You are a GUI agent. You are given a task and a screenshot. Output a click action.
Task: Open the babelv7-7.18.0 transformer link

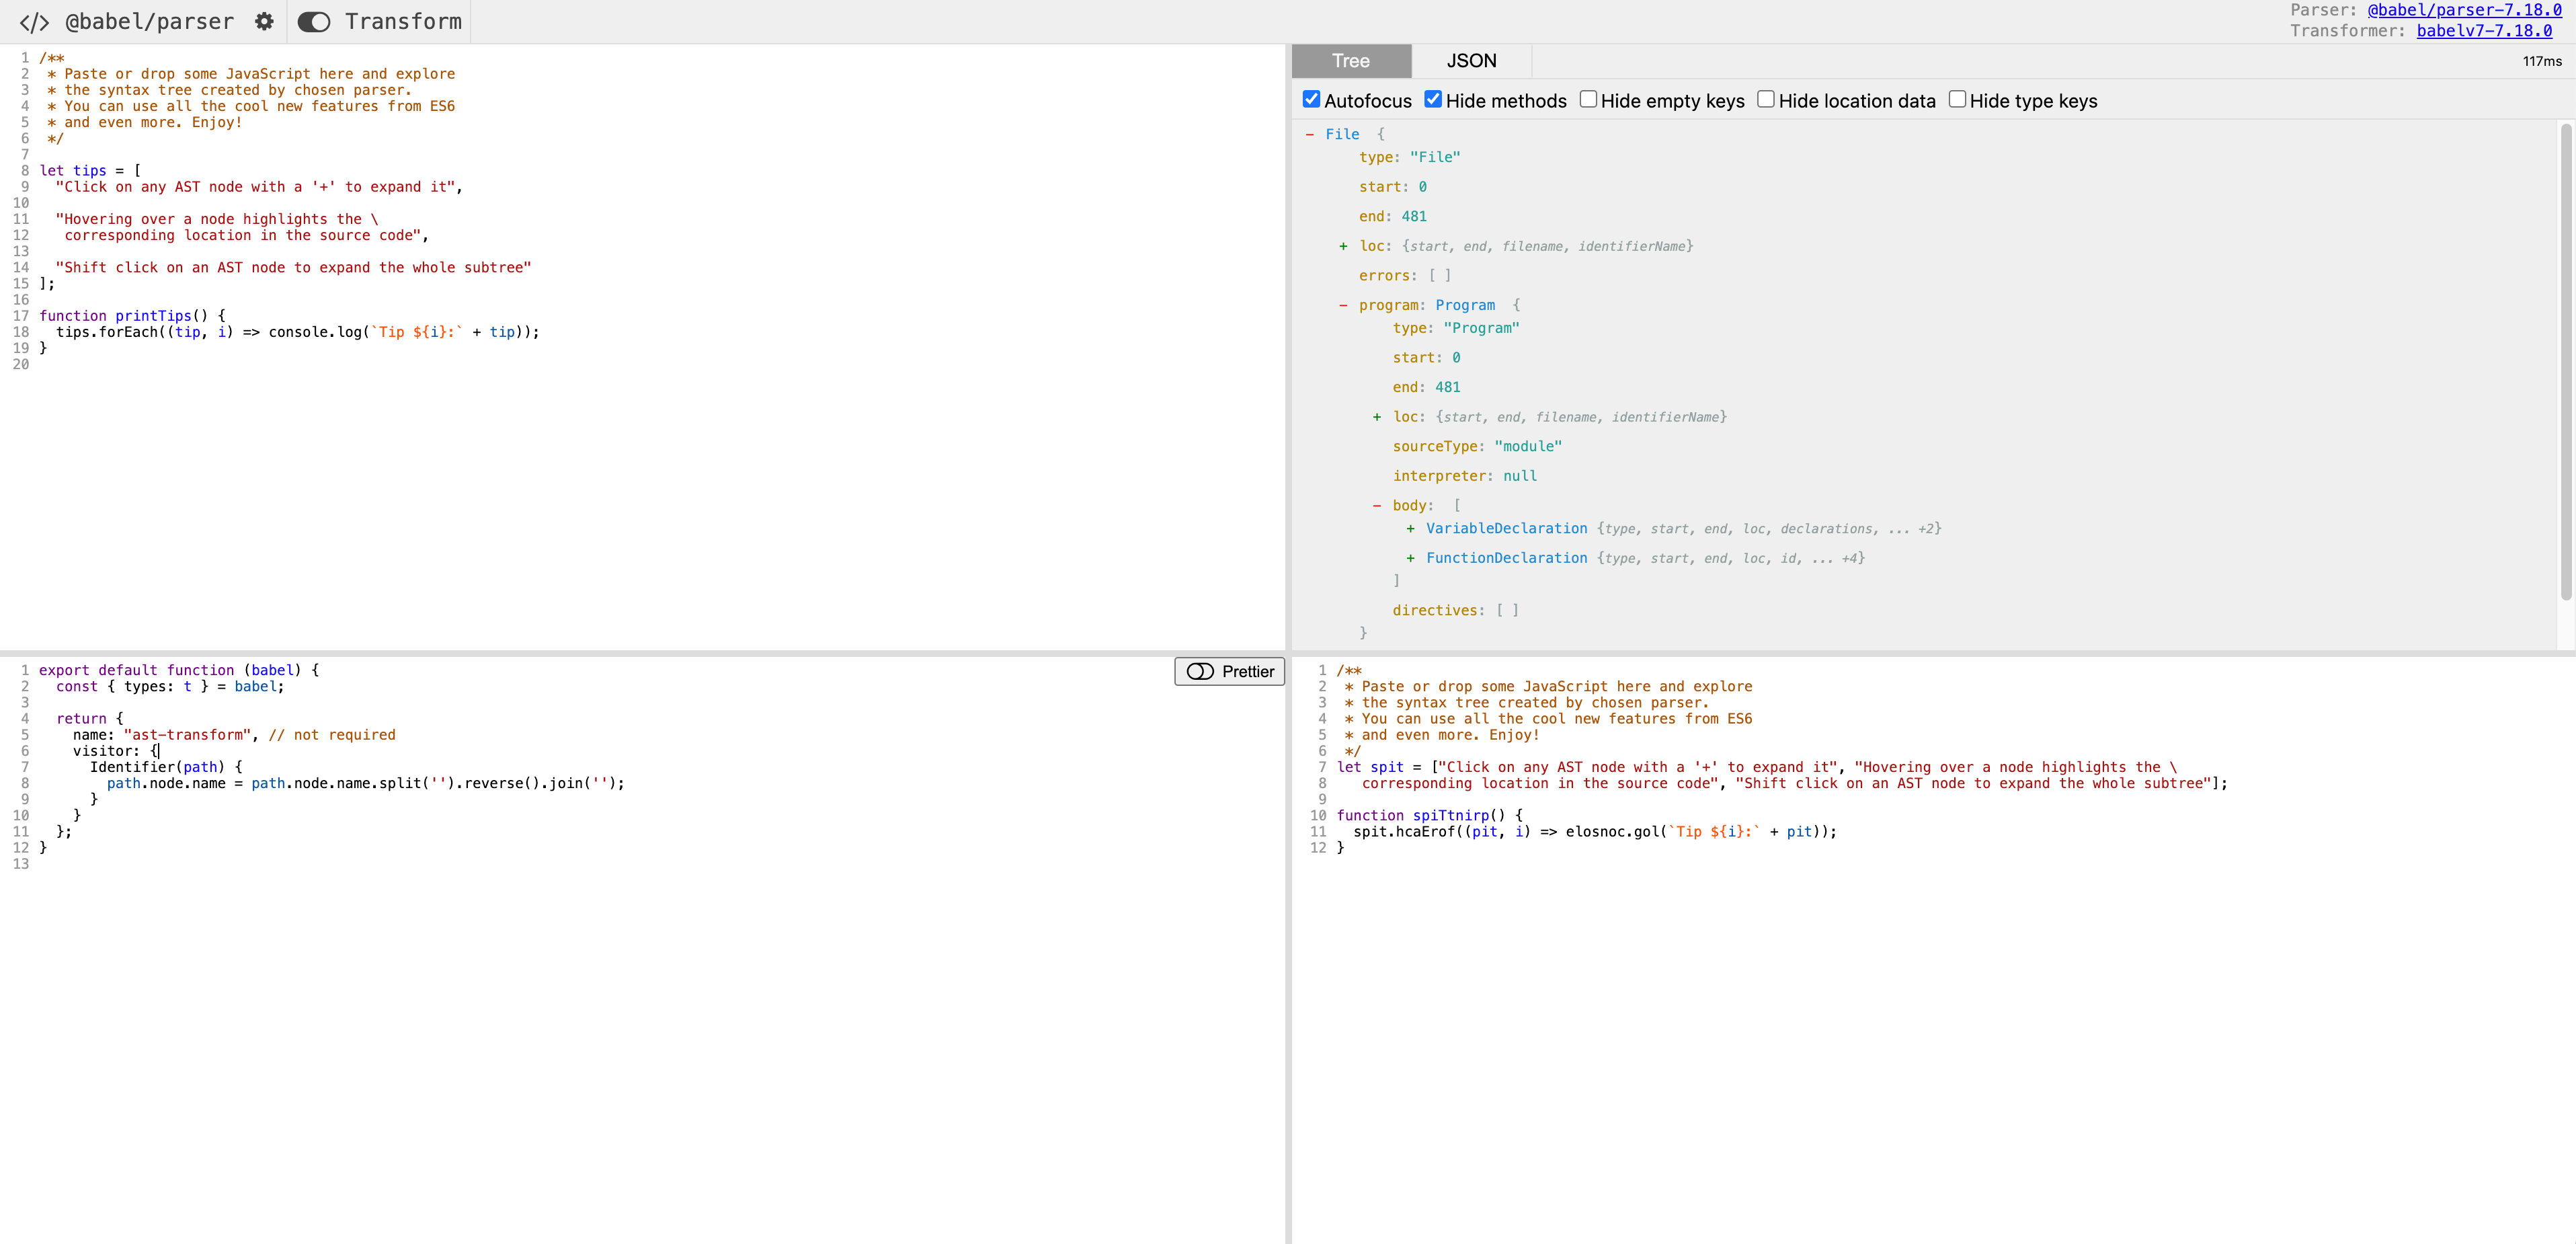(2484, 31)
